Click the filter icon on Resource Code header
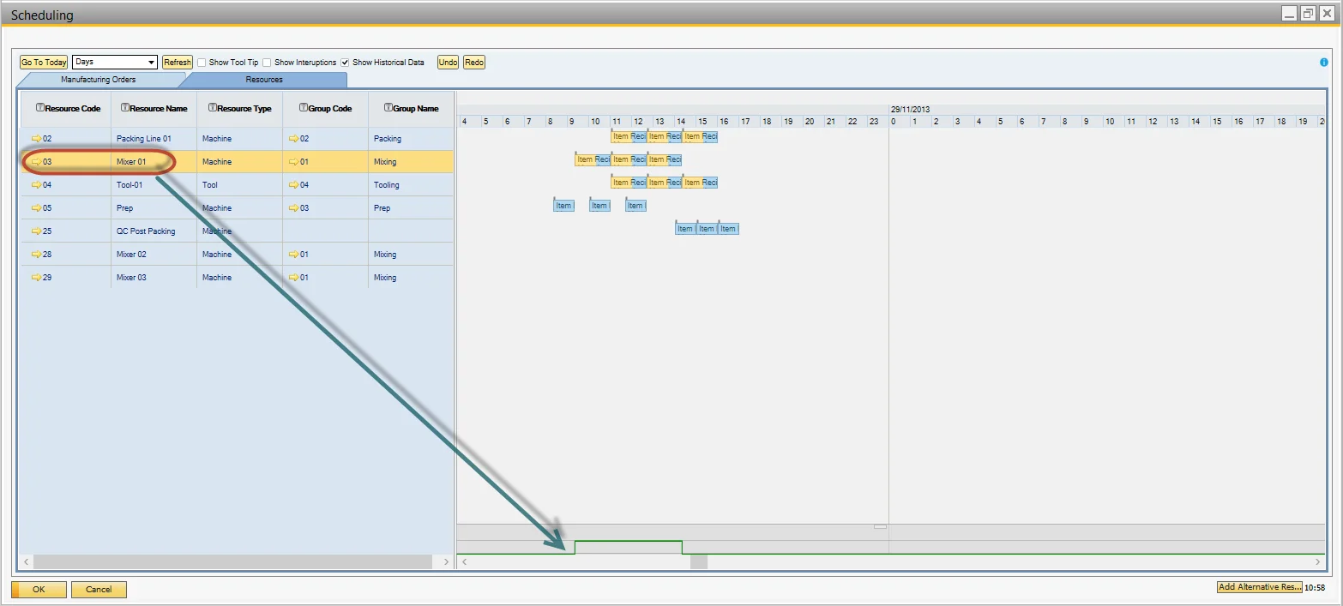 click(x=39, y=108)
